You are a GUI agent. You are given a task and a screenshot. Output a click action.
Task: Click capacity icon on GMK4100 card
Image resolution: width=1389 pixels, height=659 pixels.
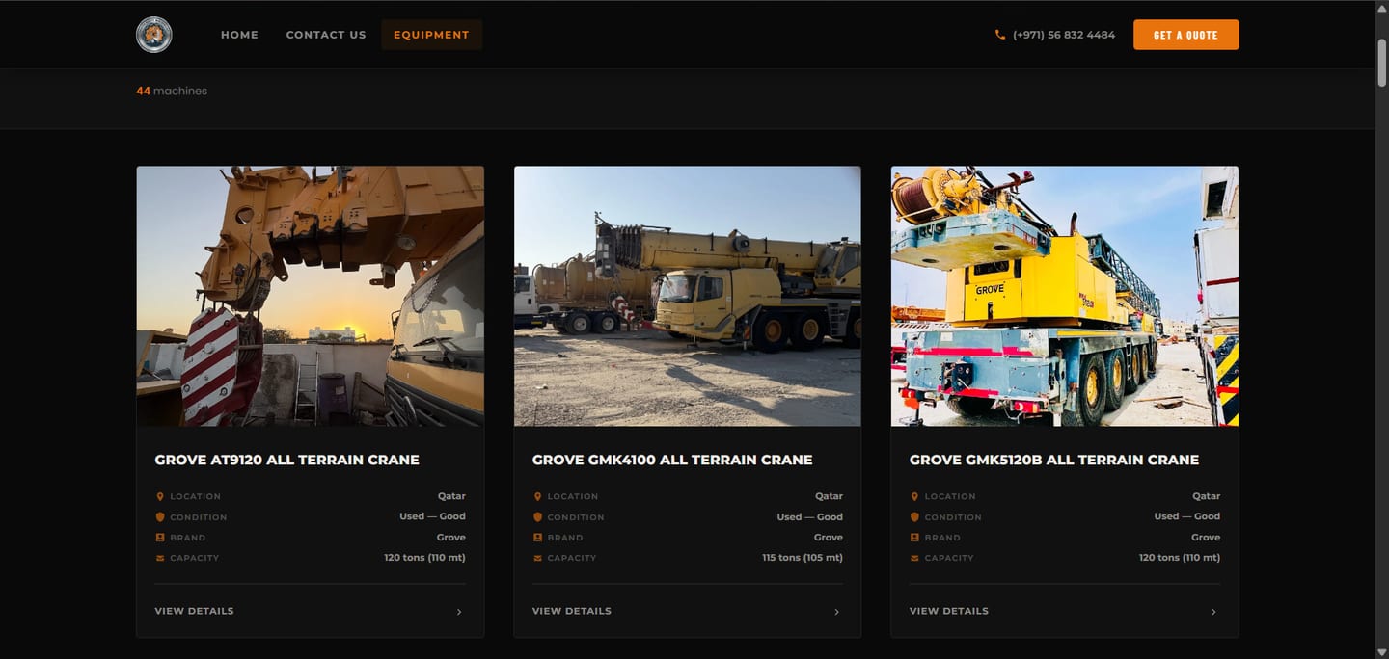point(537,558)
